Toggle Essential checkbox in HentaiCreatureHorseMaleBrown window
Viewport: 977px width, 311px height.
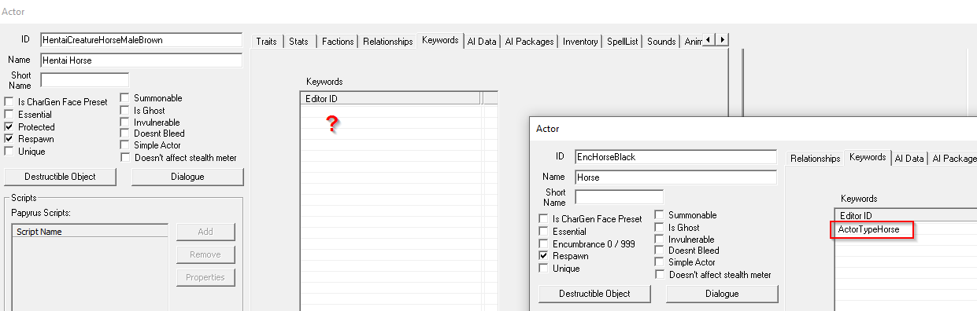(x=9, y=115)
